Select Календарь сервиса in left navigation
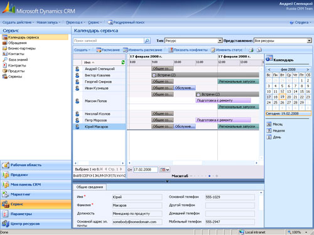314x235 pixels. [x=35, y=38]
